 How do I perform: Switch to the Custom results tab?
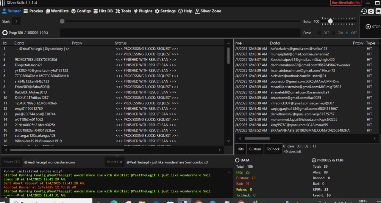pyautogui.click(x=255, y=149)
